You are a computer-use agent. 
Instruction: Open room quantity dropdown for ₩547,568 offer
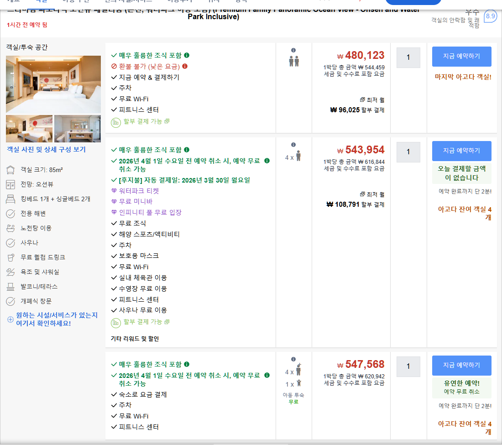point(408,366)
